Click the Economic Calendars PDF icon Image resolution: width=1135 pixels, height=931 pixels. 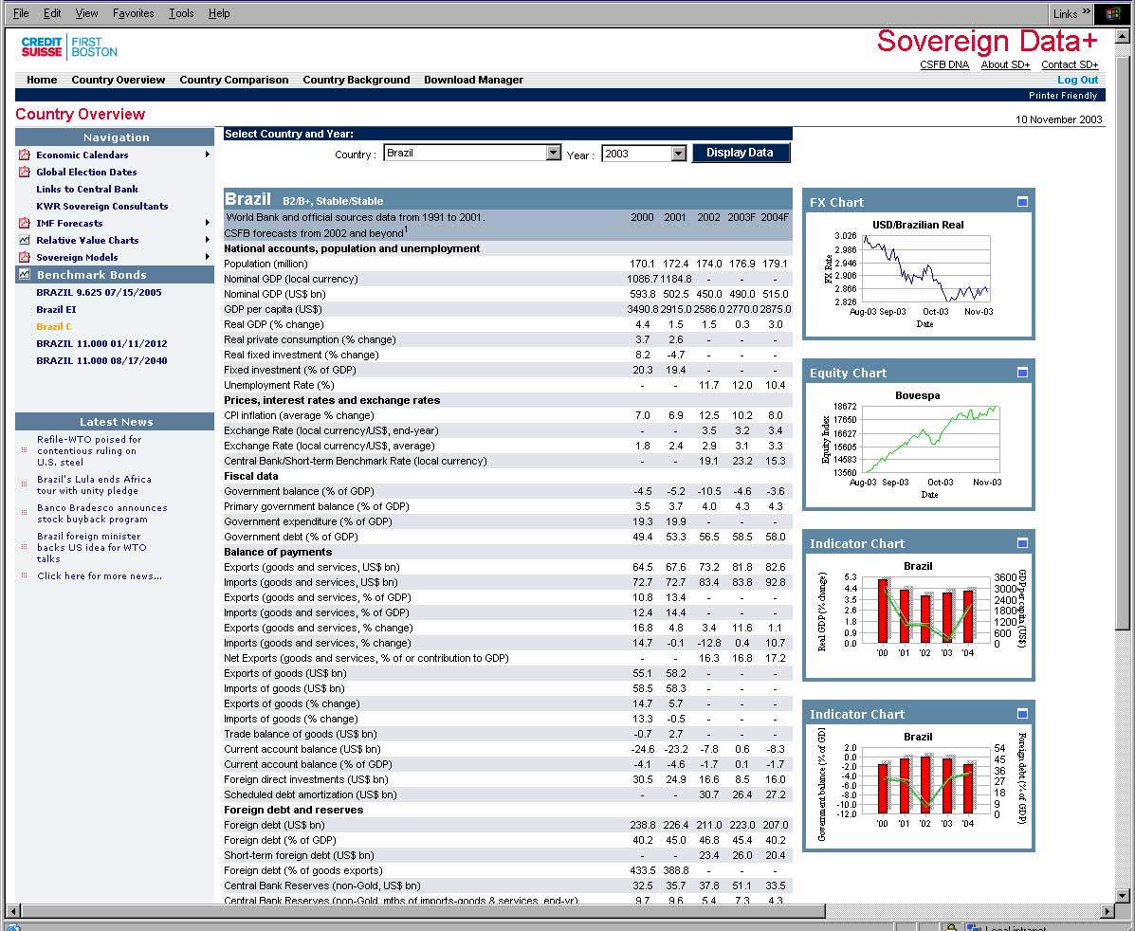[25, 155]
